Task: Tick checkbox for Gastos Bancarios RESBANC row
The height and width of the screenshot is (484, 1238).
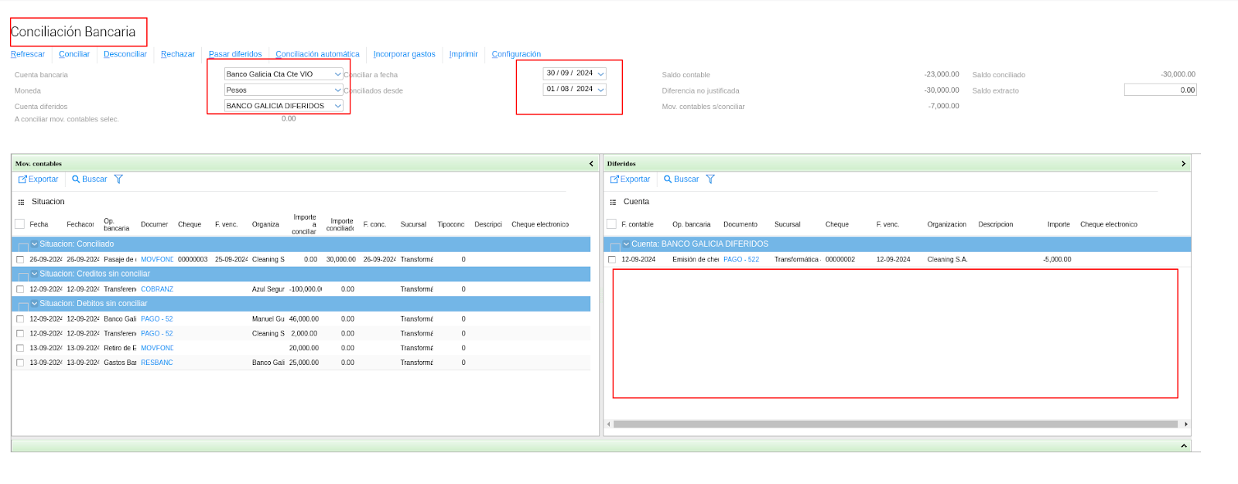Action: (x=20, y=363)
